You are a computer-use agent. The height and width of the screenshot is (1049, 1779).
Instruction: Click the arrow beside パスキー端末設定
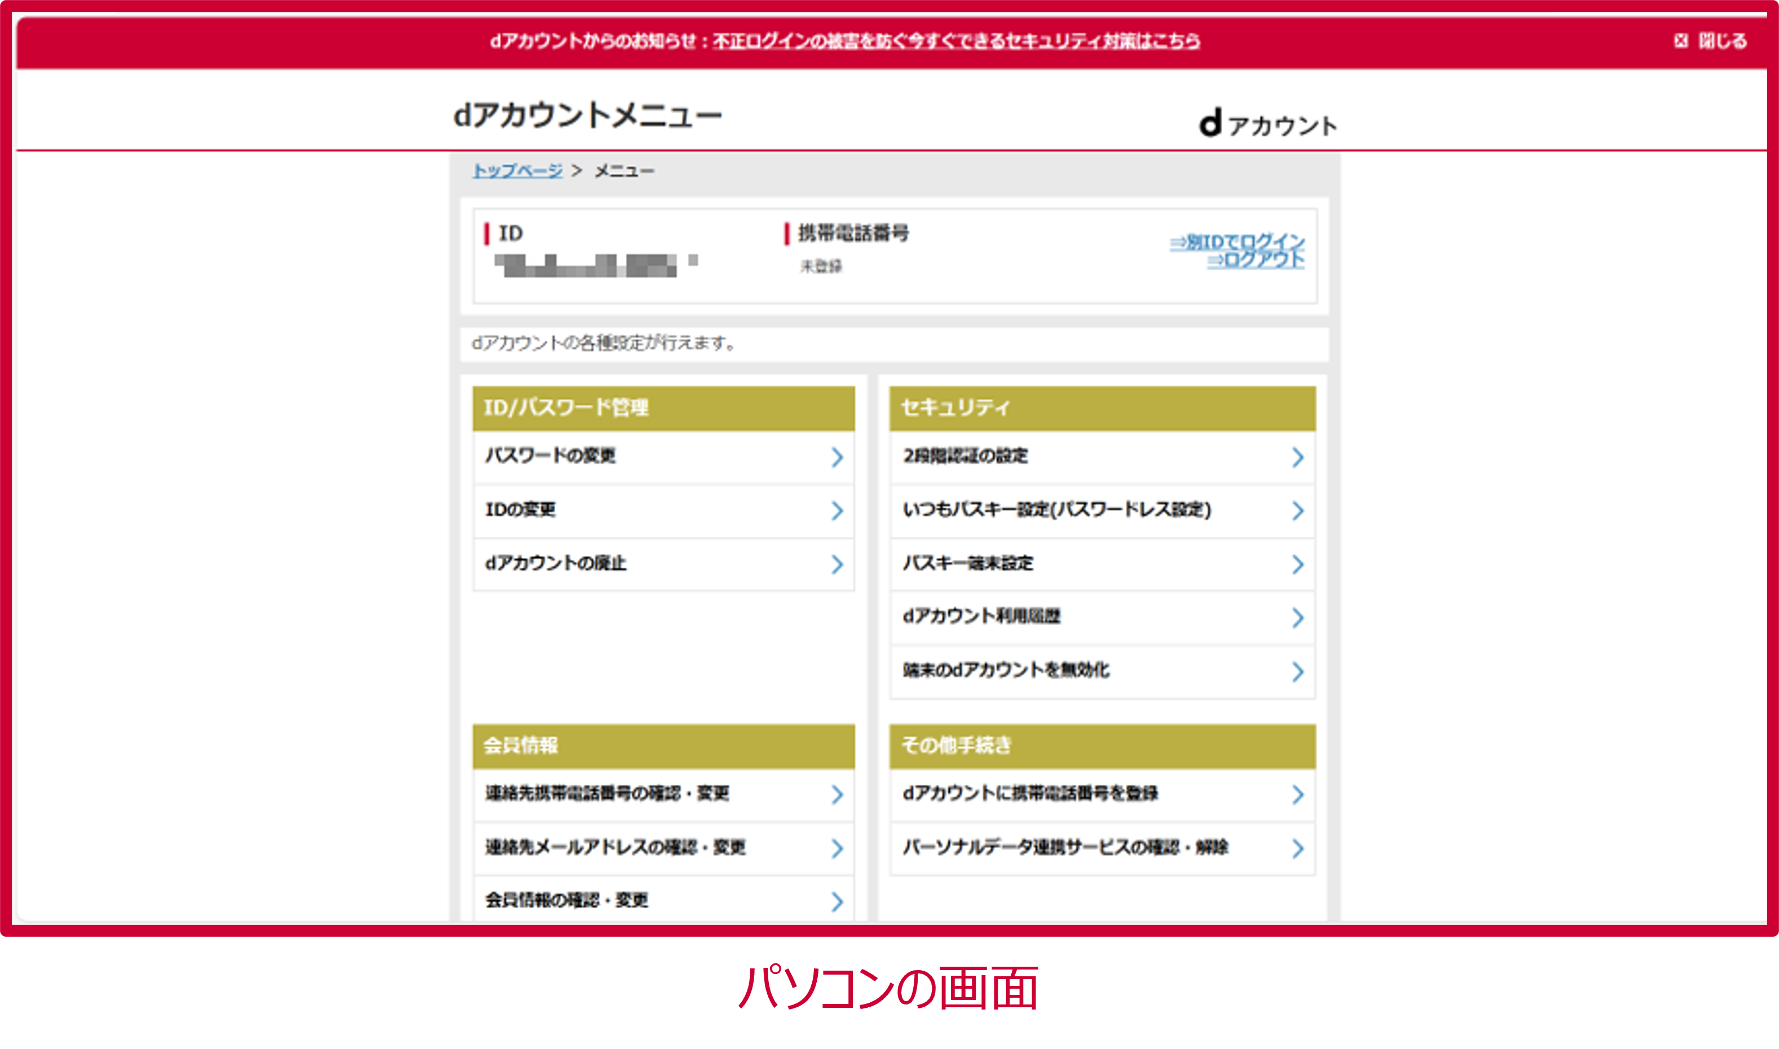[x=1297, y=564]
